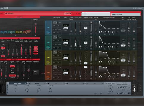Select Poly mode button
The image size is (144, 106).
[12, 66]
